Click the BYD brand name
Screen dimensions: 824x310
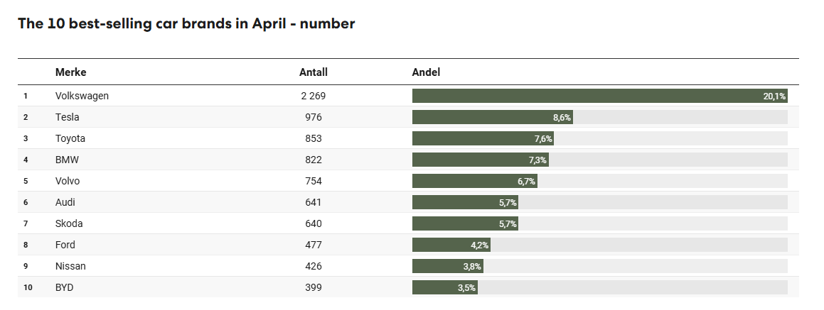64,287
